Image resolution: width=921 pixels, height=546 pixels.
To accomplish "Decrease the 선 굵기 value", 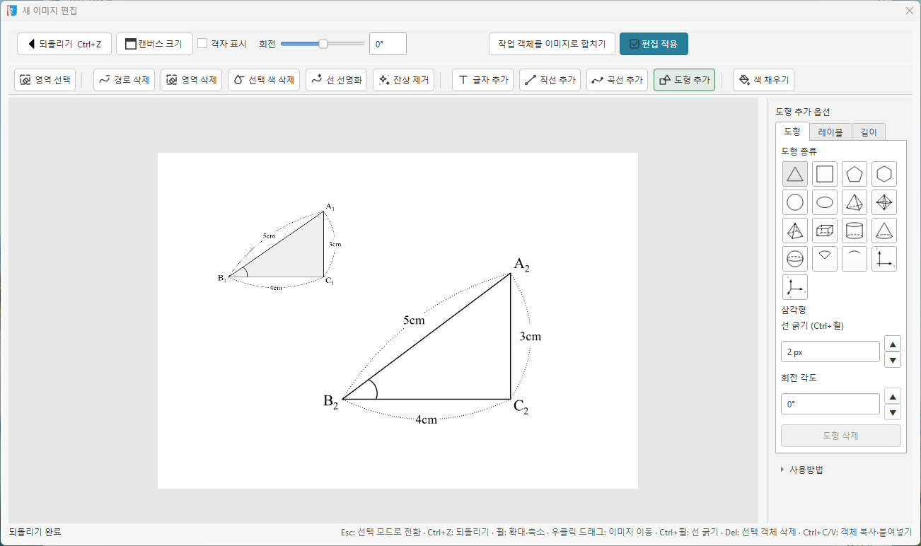I will click(x=893, y=360).
